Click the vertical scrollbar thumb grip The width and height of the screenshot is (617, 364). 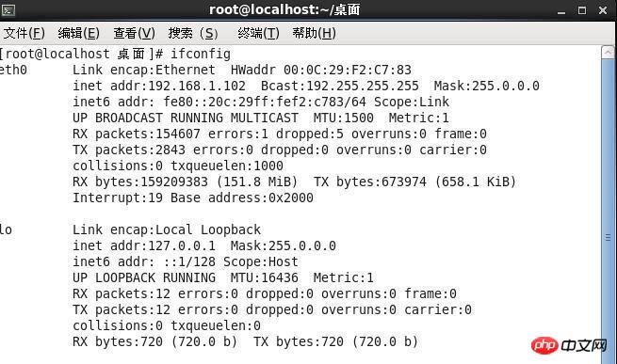pos(608,237)
